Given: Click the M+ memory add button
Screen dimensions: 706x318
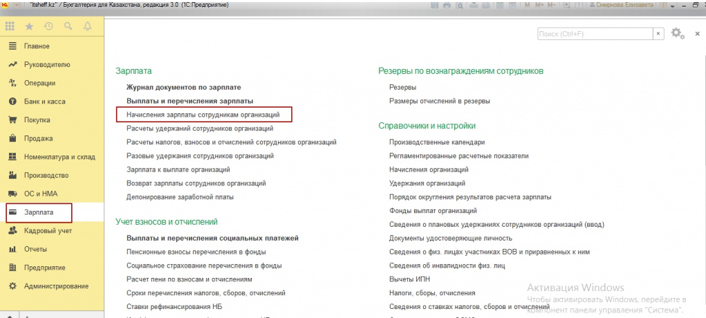Looking at the screenshot, I should (x=539, y=6).
